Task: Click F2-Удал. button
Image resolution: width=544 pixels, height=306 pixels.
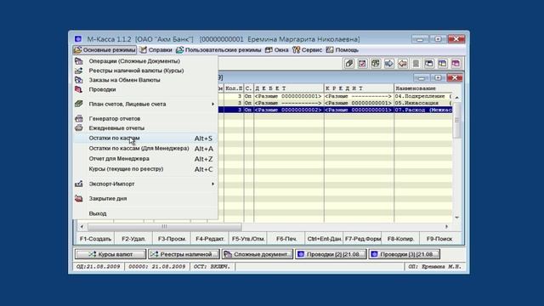Action: pyautogui.click(x=133, y=239)
